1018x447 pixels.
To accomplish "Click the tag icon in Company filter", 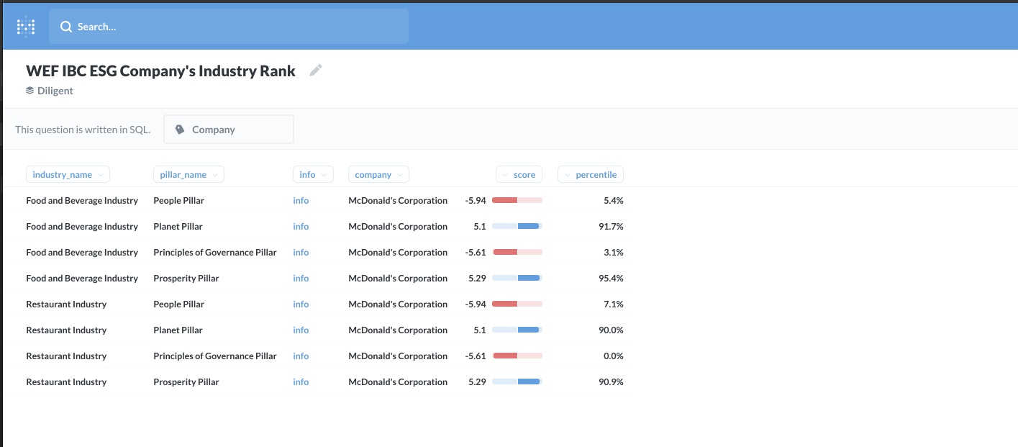I will (x=180, y=130).
